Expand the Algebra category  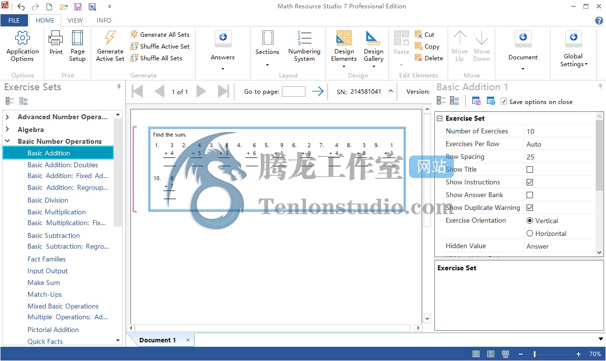pos(7,129)
